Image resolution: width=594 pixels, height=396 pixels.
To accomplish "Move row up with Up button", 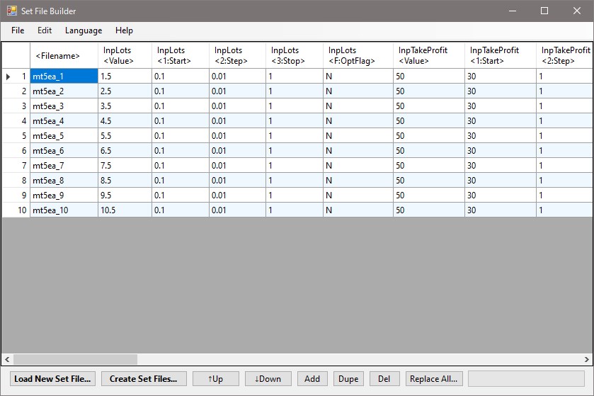I will pos(215,378).
